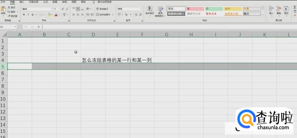Open the Font group dialog launcher
Viewport: 297px width, 138px height.
pos(69,21)
